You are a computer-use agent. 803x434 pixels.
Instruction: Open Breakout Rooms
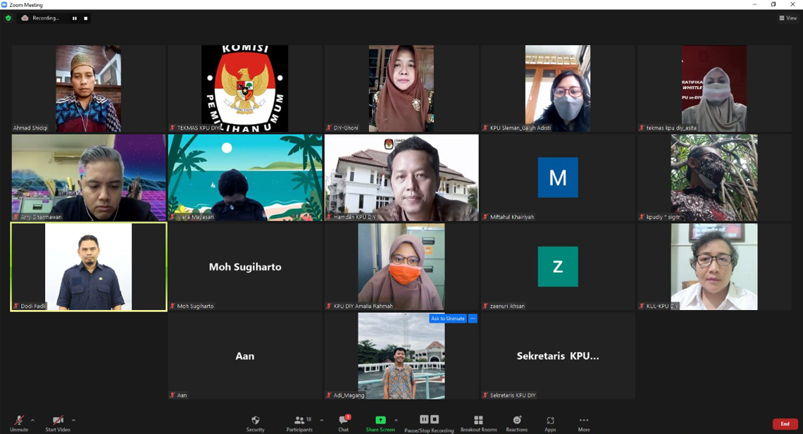pos(478,423)
